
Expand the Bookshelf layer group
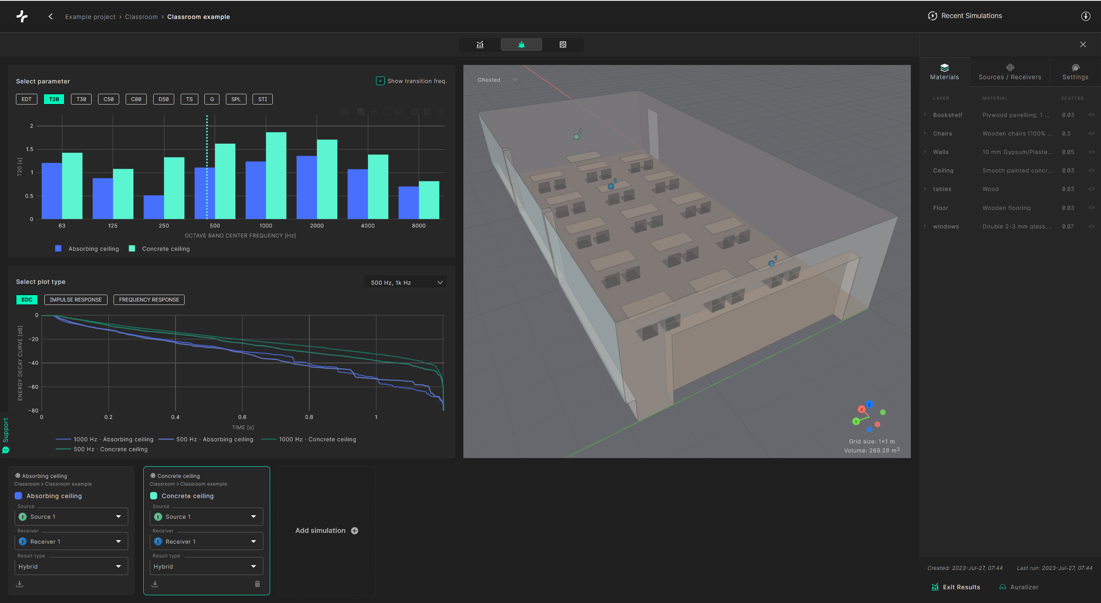tap(925, 115)
